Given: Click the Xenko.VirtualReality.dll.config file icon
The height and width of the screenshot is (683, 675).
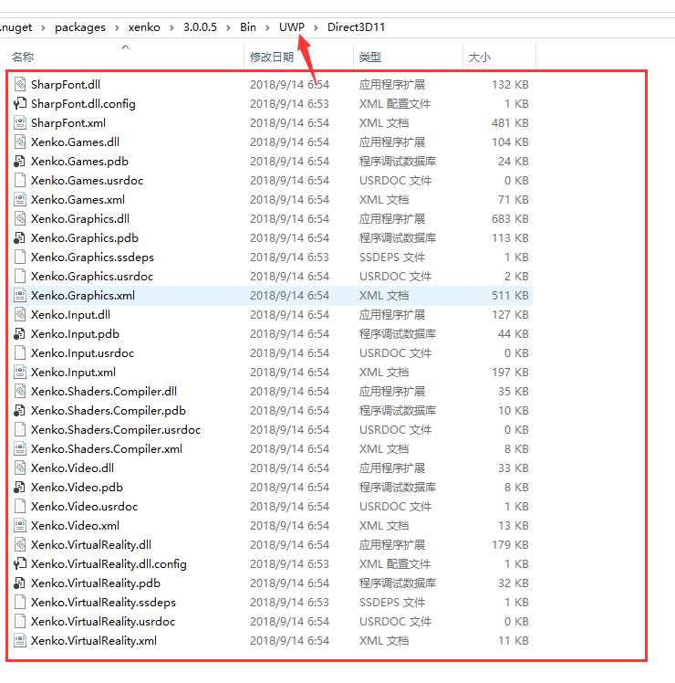Looking at the screenshot, I should pos(20,563).
